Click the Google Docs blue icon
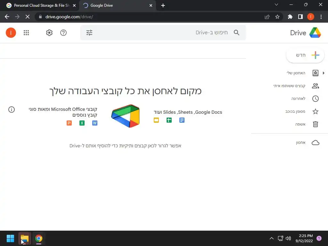Image resolution: width=328 pixels, height=246 pixels. point(182,120)
